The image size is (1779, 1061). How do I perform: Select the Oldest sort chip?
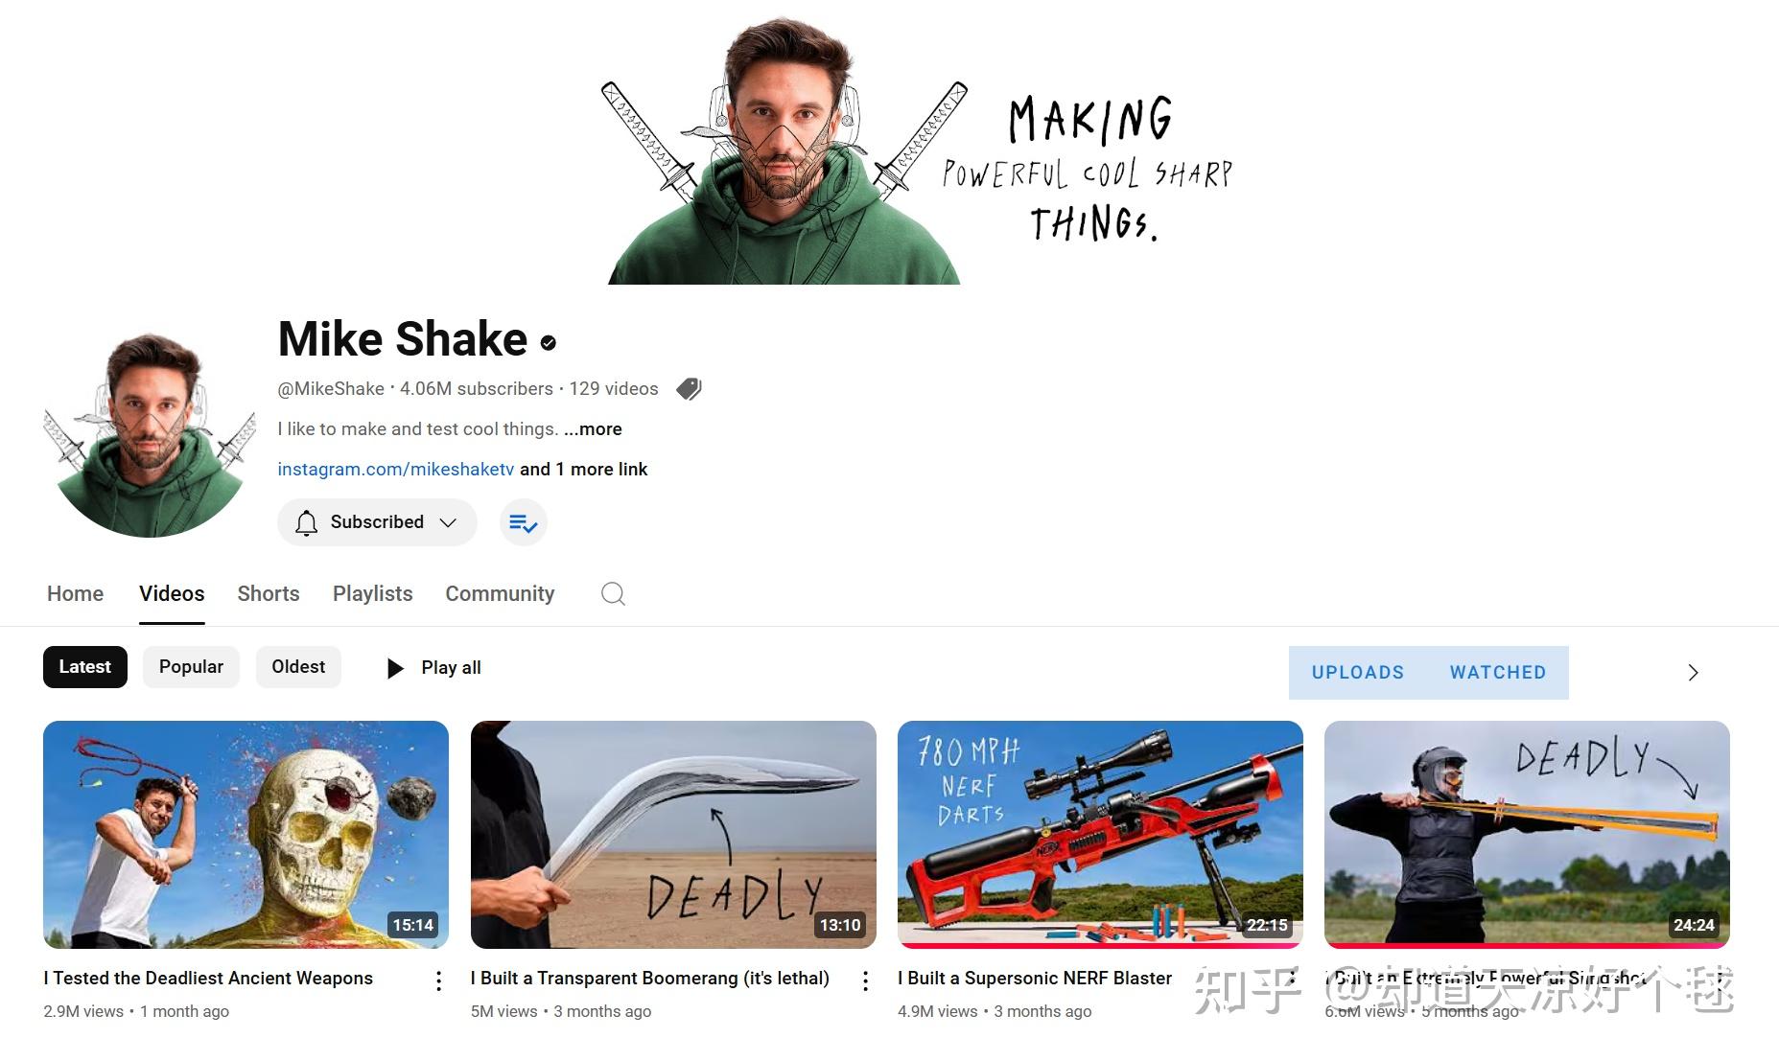(298, 667)
